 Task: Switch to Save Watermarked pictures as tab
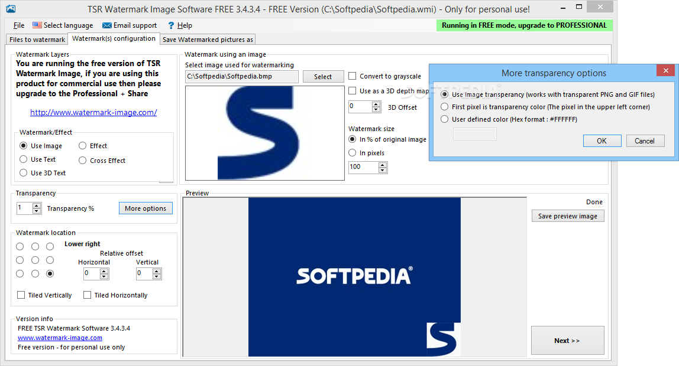click(208, 40)
